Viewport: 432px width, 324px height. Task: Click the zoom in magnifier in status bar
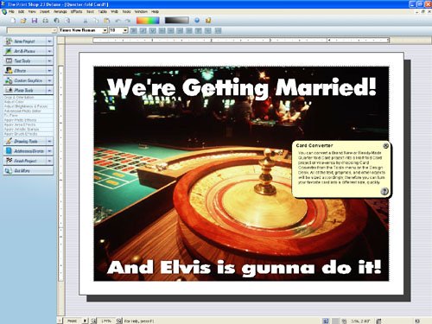(119, 321)
